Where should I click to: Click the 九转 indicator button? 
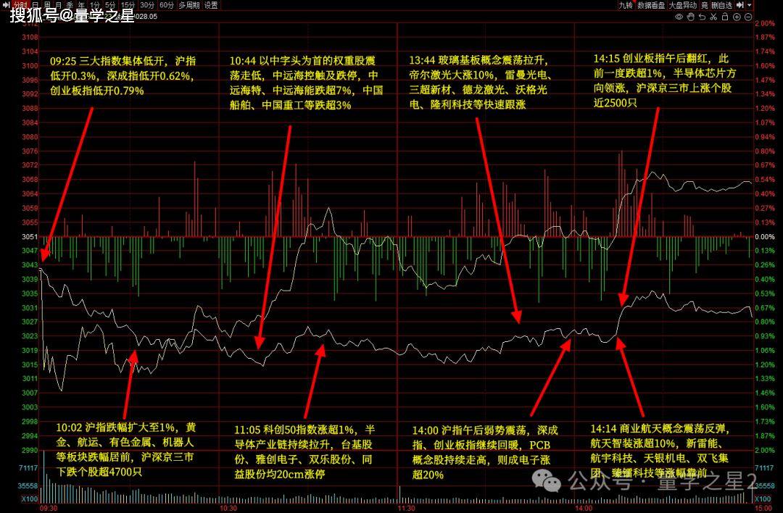(626, 5)
